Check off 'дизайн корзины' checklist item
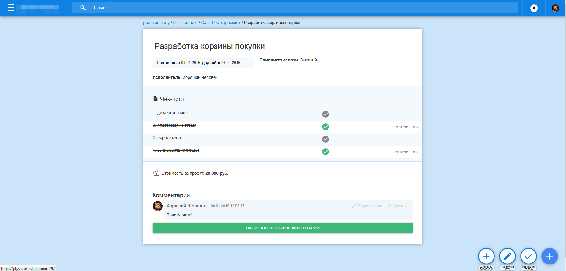 (325, 114)
